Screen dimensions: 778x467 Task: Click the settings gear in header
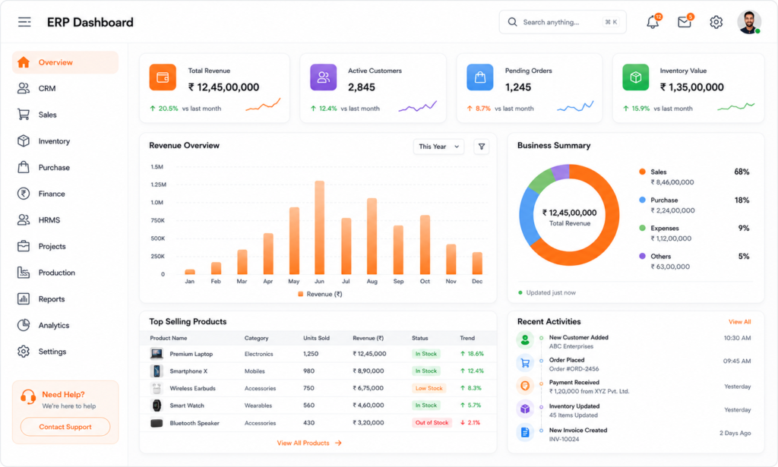coord(716,22)
